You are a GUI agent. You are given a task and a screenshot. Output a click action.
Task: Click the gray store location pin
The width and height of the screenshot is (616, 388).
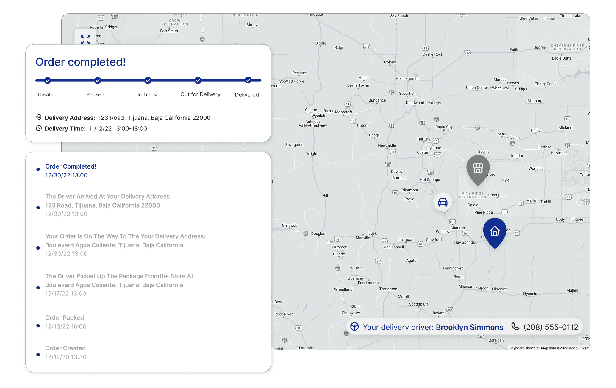coord(478,170)
